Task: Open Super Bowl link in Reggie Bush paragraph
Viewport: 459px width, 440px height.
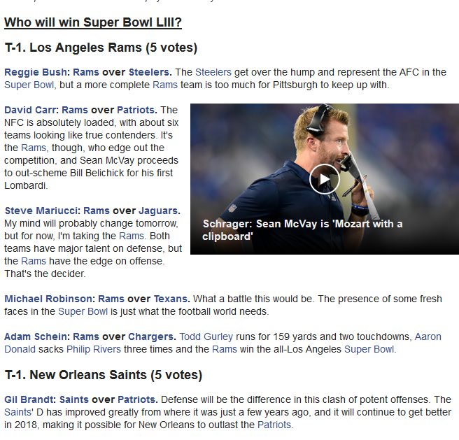Action: (29, 85)
